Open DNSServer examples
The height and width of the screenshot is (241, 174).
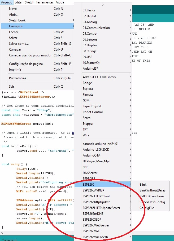103,173
